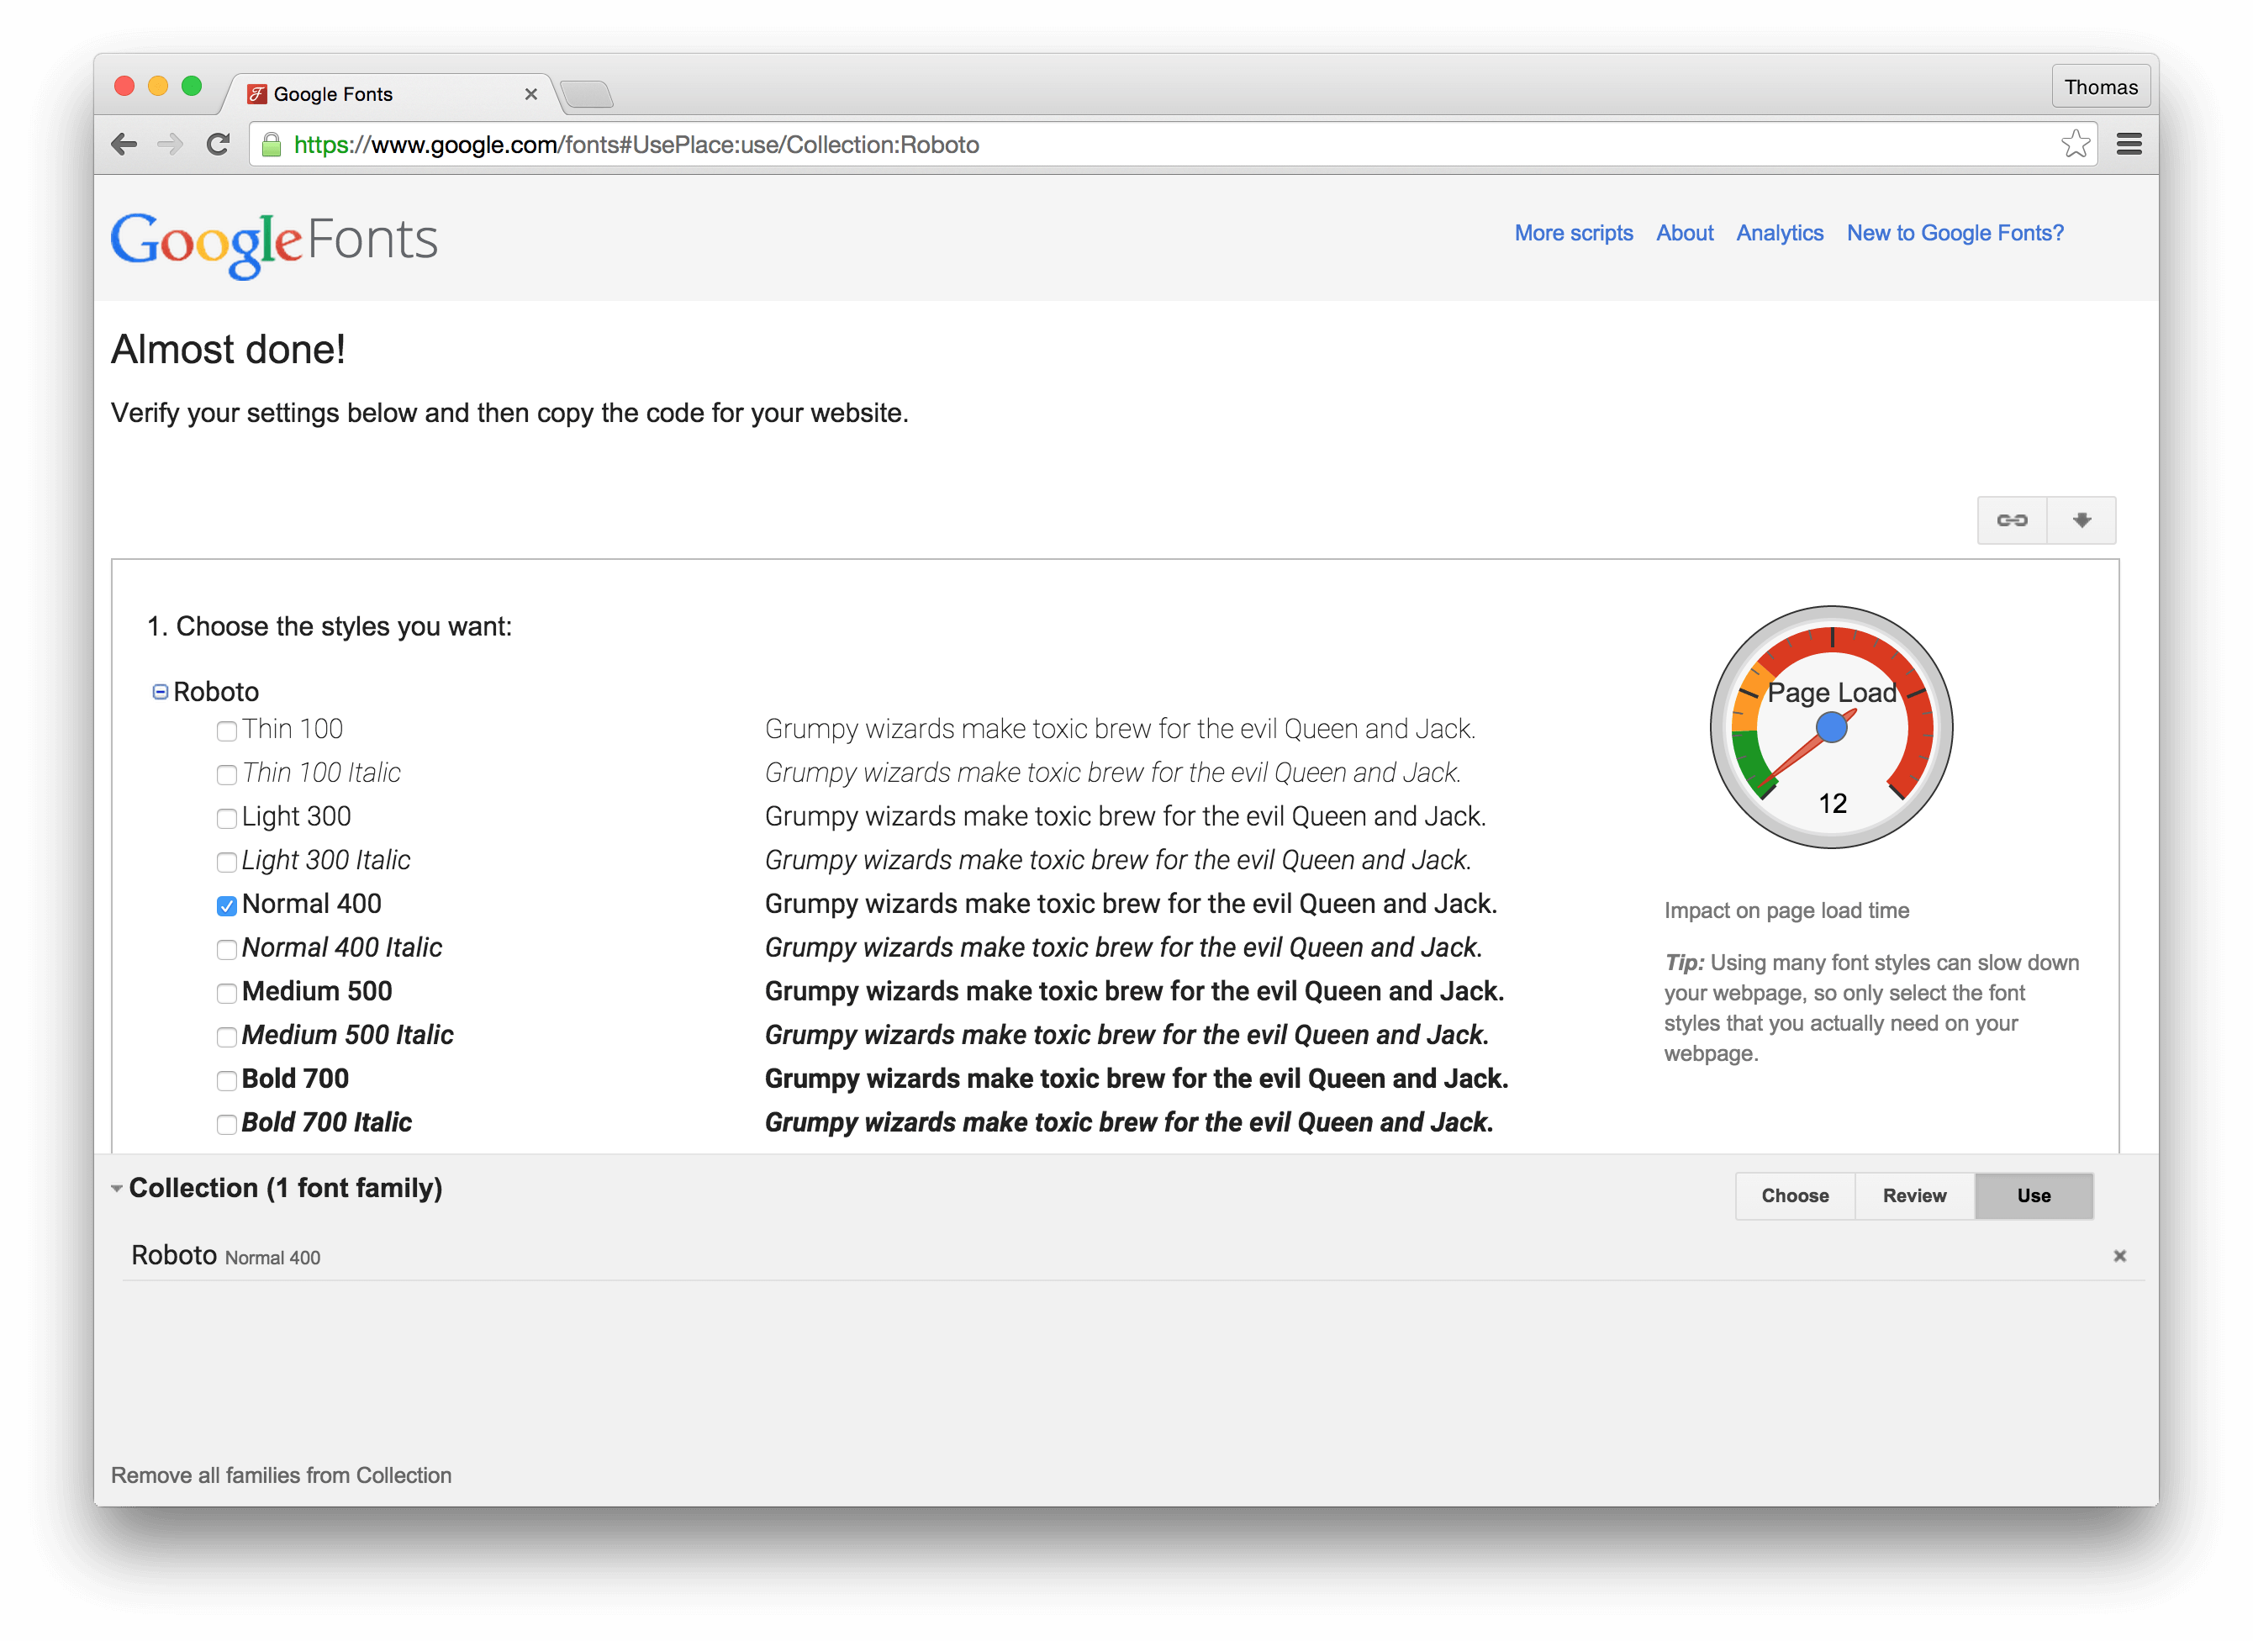Viewport: 2253px width, 1641px height.
Task: Click the Google Fonts tab favicon
Action: pyautogui.click(x=257, y=94)
